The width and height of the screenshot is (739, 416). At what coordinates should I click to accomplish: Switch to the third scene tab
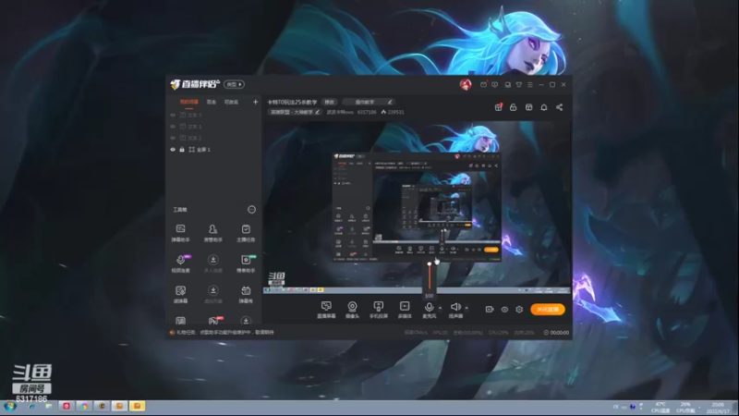pos(231,102)
